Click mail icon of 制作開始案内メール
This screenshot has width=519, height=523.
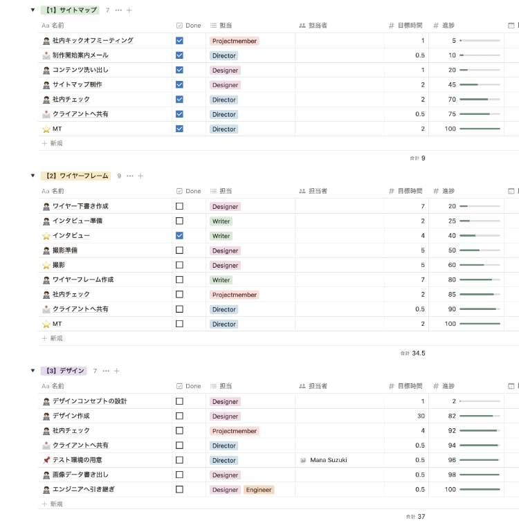pyautogui.click(x=46, y=56)
